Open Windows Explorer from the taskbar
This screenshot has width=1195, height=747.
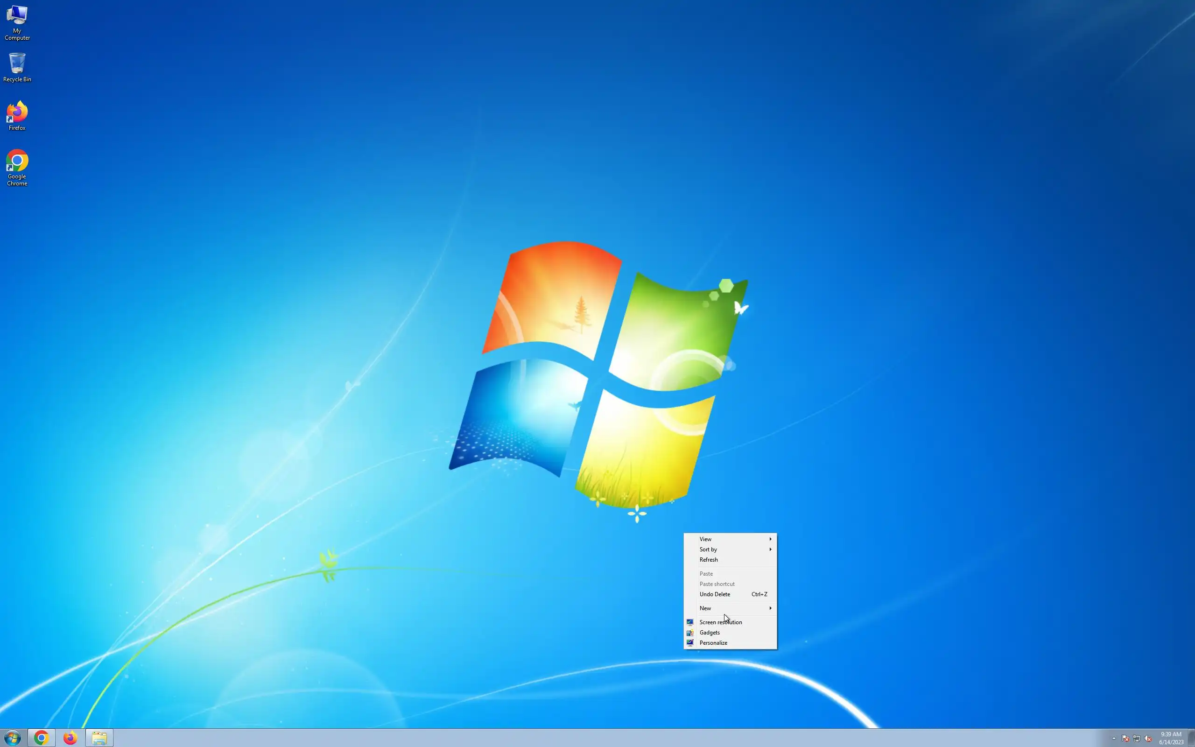coord(99,738)
